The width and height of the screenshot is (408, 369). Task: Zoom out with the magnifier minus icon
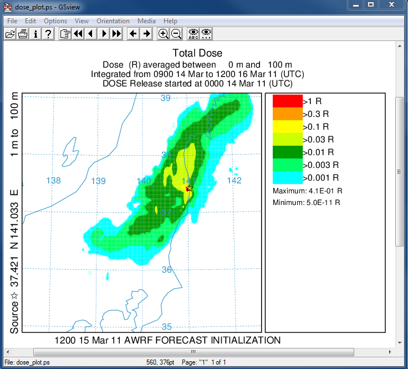click(x=176, y=34)
